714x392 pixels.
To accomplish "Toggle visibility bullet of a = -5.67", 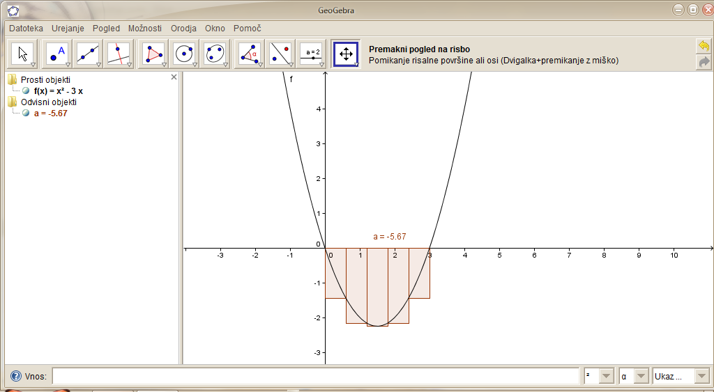I will (x=26, y=113).
